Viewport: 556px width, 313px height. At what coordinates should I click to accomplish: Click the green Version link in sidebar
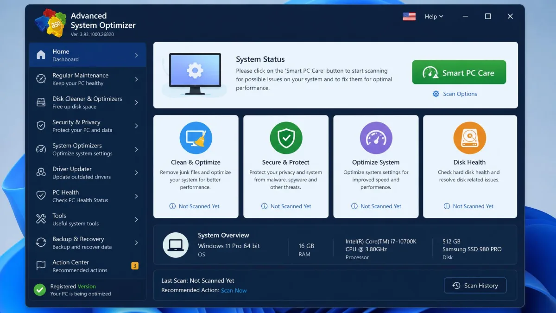click(x=87, y=287)
